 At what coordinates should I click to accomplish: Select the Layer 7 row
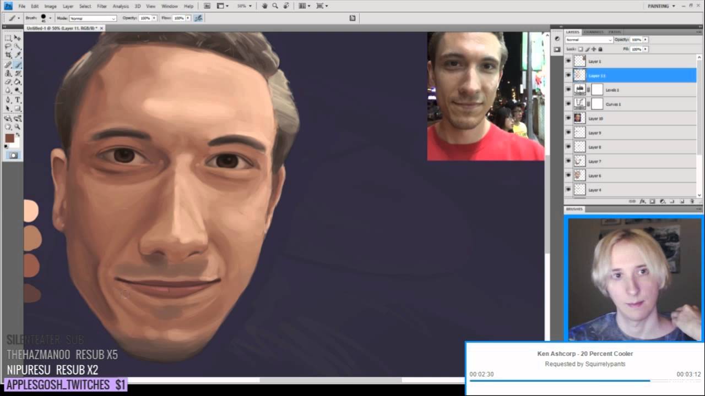click(630, 161)
